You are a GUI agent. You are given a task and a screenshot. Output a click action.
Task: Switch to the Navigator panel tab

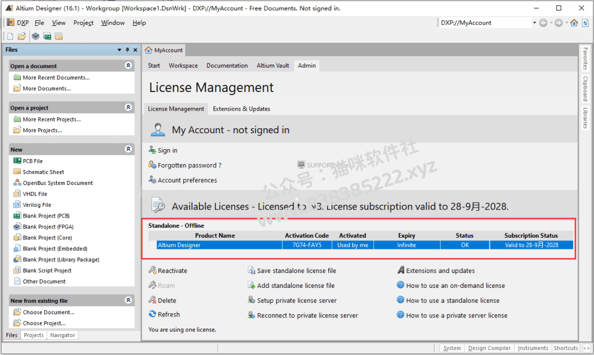(x=63, y=335)
